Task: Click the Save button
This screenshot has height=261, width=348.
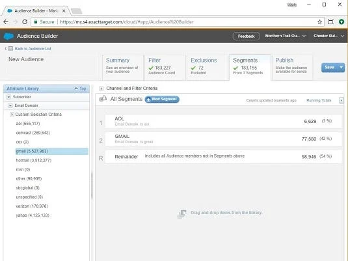Action: coord(330,67)
